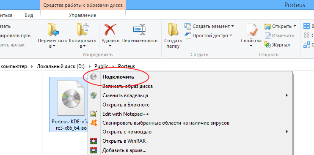This screenshot has height=155, width=314.
Task: Click the Переименовать icon
Action: [x=139, y=30]
